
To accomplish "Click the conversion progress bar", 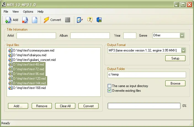I will pyautogui.click(x=144, y=106).
